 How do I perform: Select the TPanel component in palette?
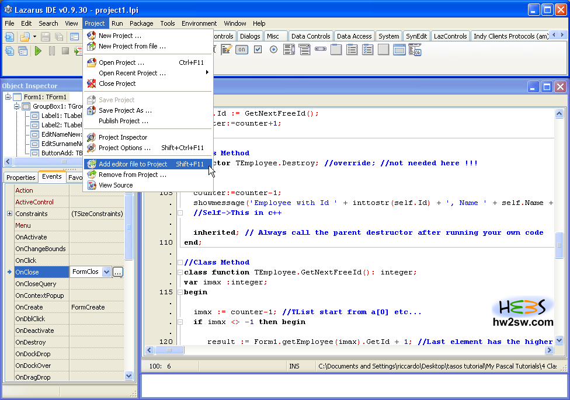[x=383, y=50]
